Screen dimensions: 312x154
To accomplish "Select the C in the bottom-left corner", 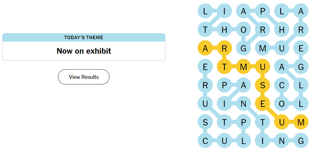I will coord(205,141).
